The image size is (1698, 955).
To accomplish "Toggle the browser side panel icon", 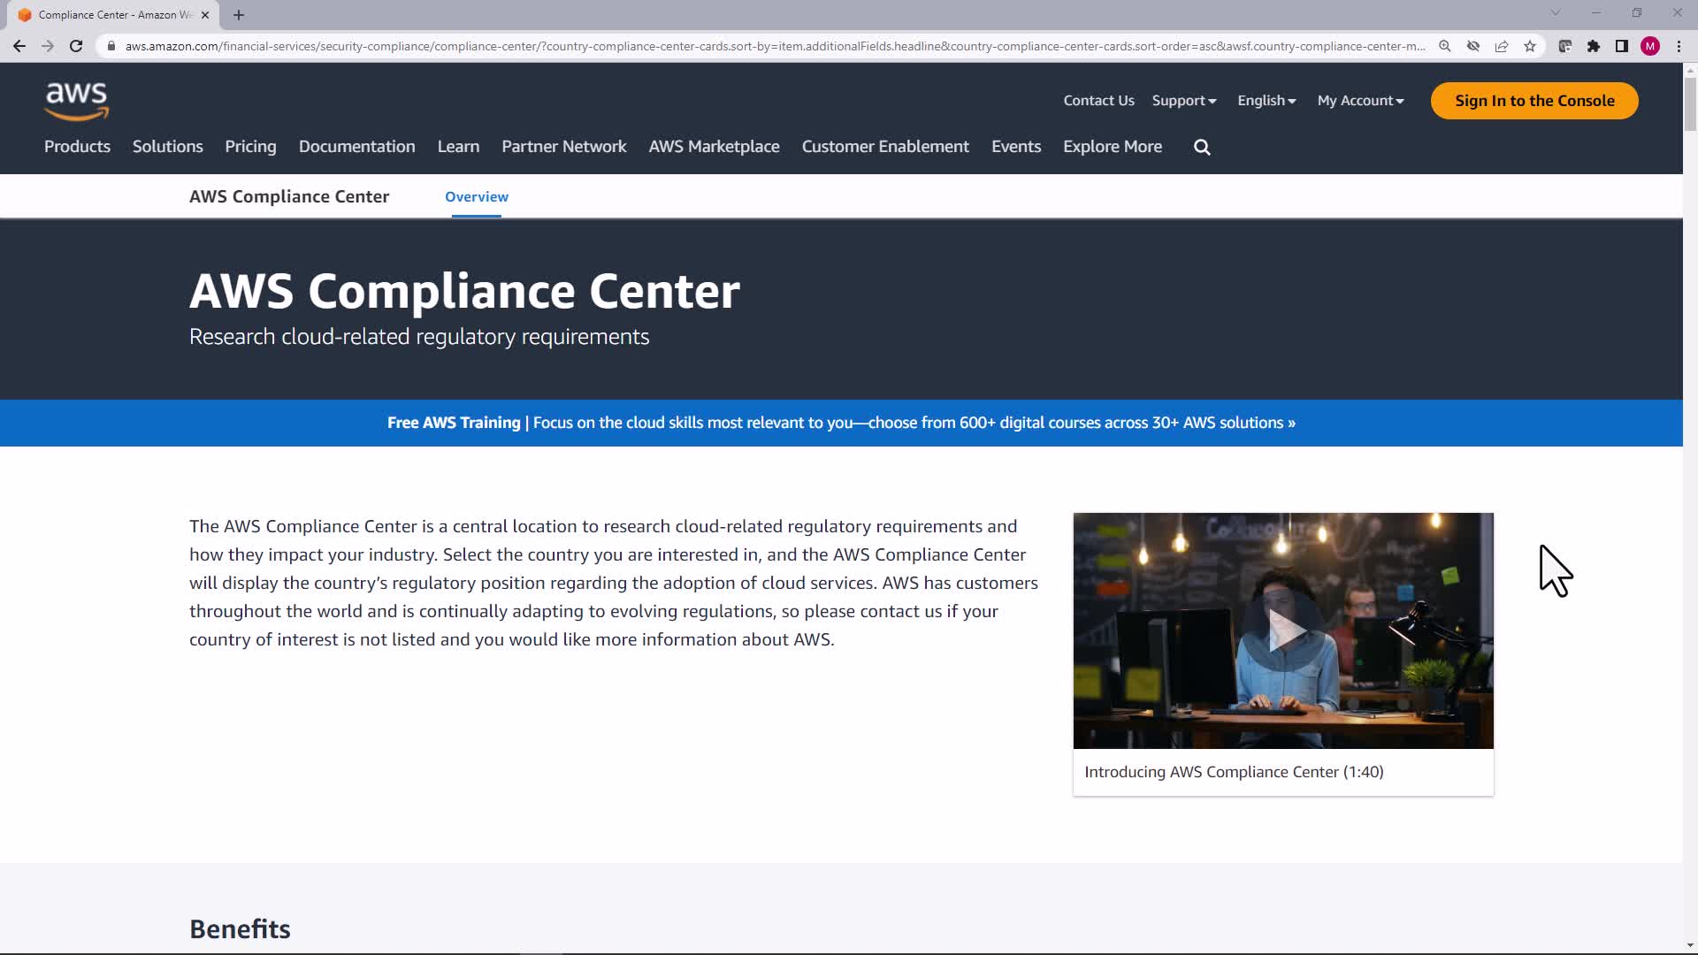I will tap(1622, 46).
